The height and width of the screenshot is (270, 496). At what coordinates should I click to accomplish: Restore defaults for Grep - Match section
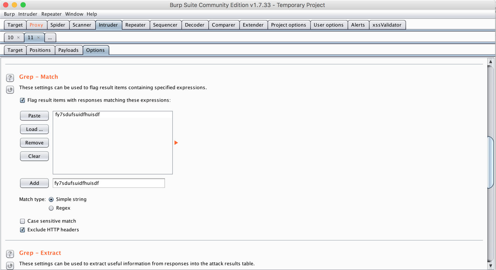pos(10,90)
